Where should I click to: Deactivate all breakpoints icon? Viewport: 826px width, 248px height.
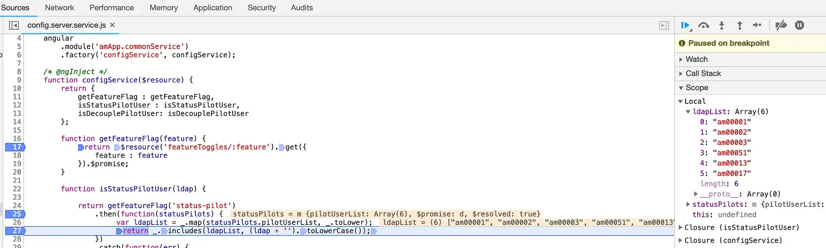tap(781, 26)
